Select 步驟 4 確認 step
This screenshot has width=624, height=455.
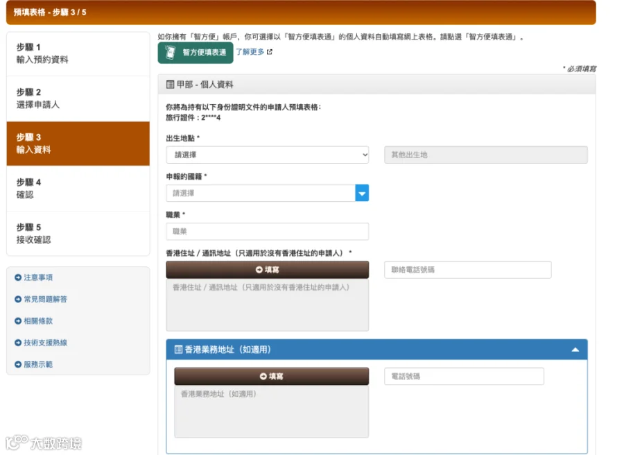(78, 189)
